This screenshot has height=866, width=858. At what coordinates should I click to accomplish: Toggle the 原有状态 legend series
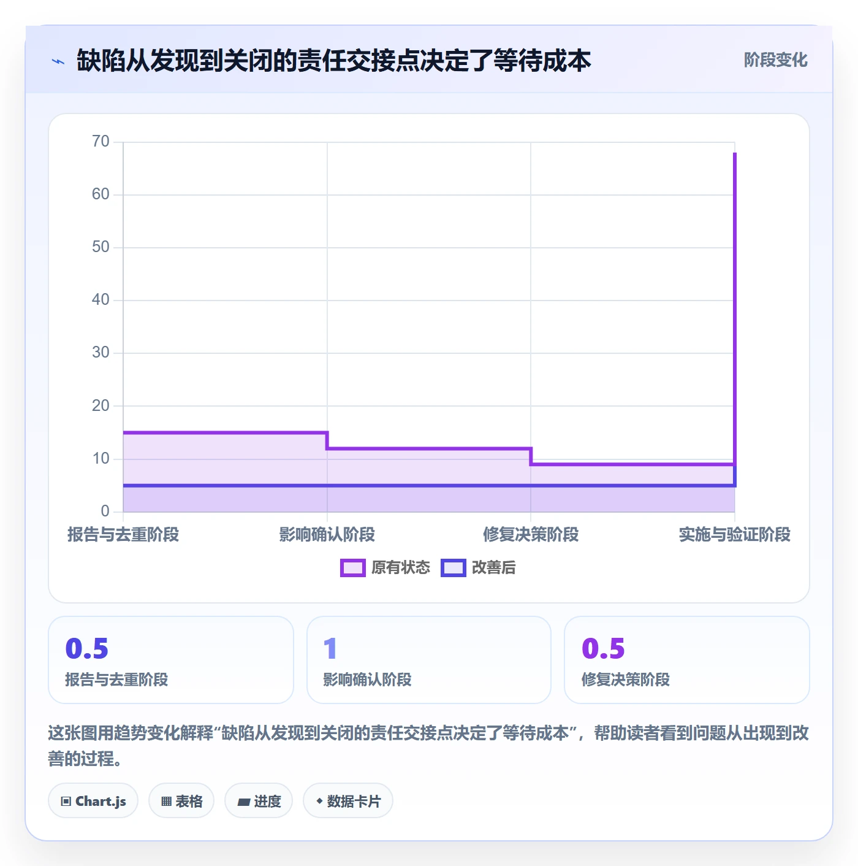[385, 568]
